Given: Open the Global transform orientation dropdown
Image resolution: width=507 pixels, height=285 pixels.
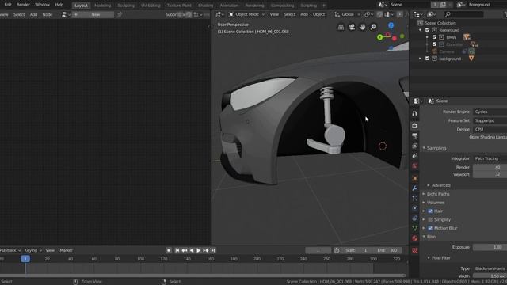Looking at the screenshot, I should (347, 14).
